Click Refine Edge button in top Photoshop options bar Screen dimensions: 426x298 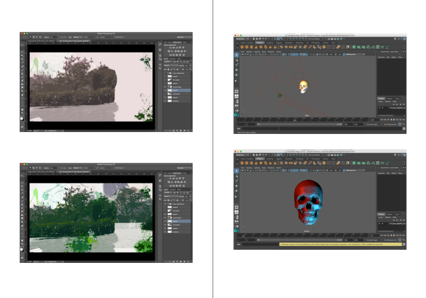tap(119, 37)
